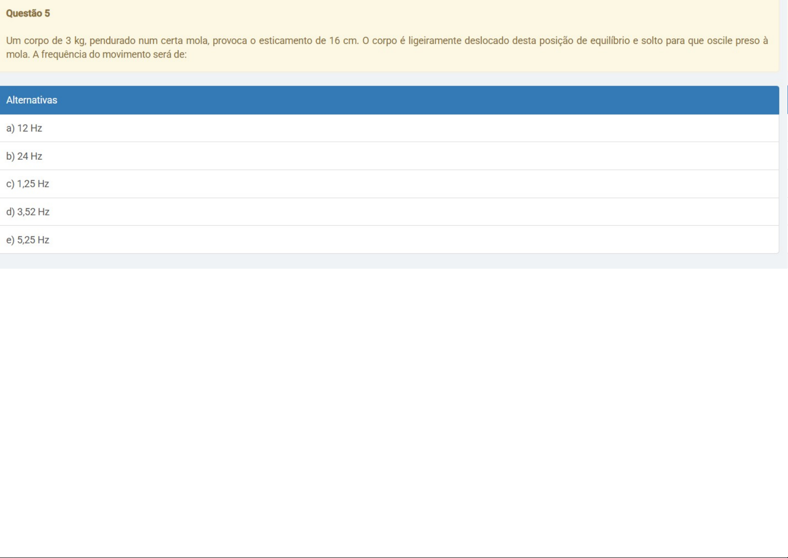Click the Questão 5 title
Viewport: 788px width, 558px height.
point(28,14)
